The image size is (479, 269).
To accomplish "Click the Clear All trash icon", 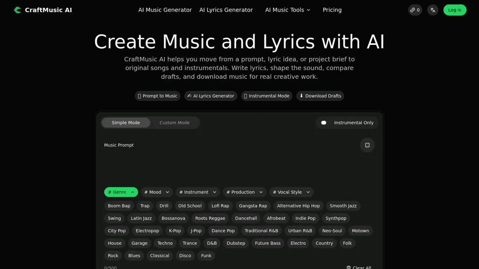I will [x=348, y=268].
